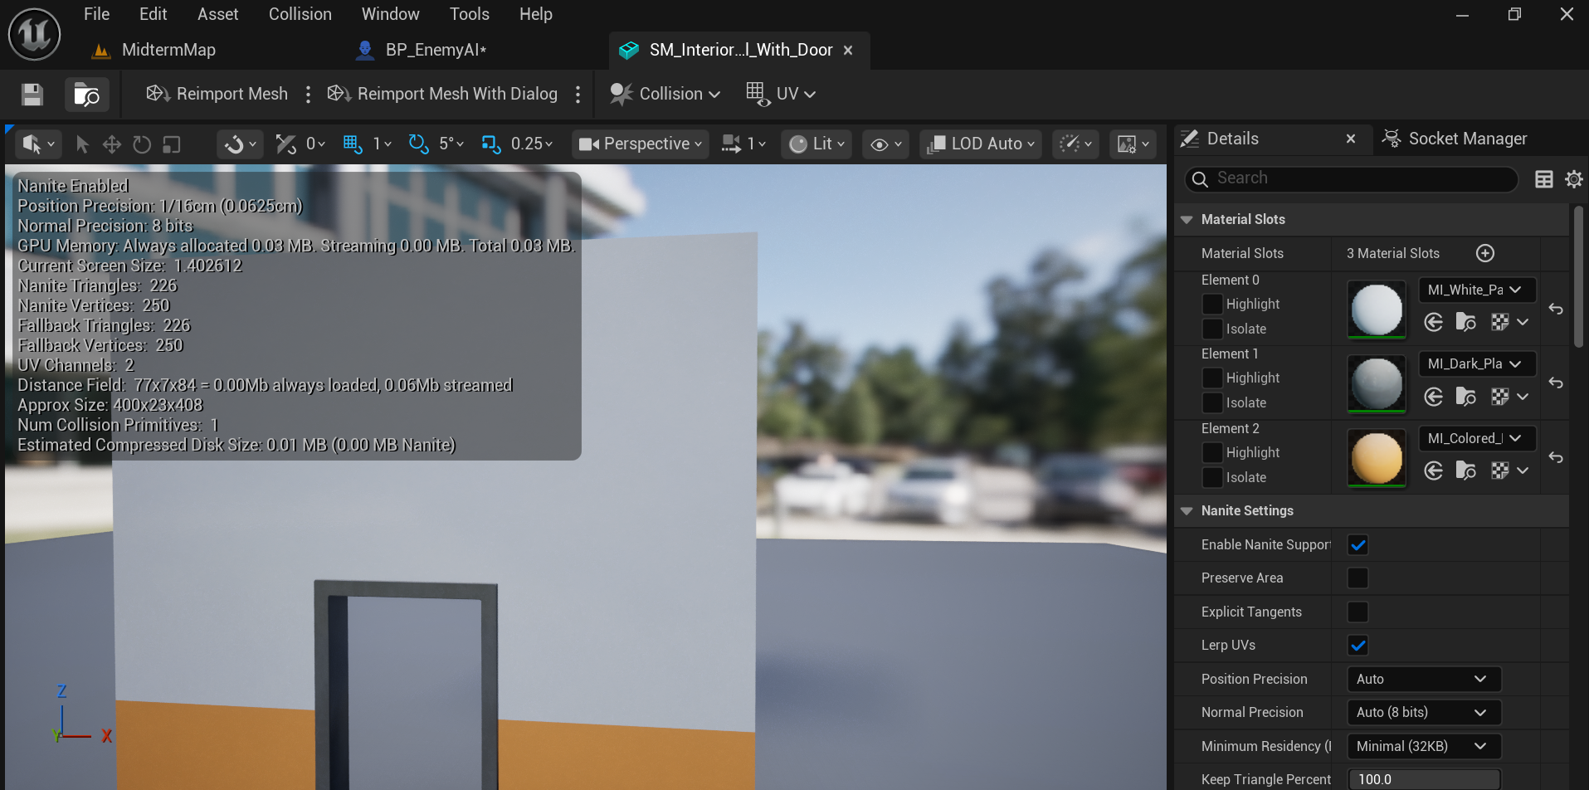Activate the Scale gizmo tool
1589x790 pixels.
point(172,144)
